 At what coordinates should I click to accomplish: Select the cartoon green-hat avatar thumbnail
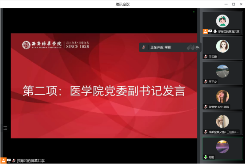222,21
